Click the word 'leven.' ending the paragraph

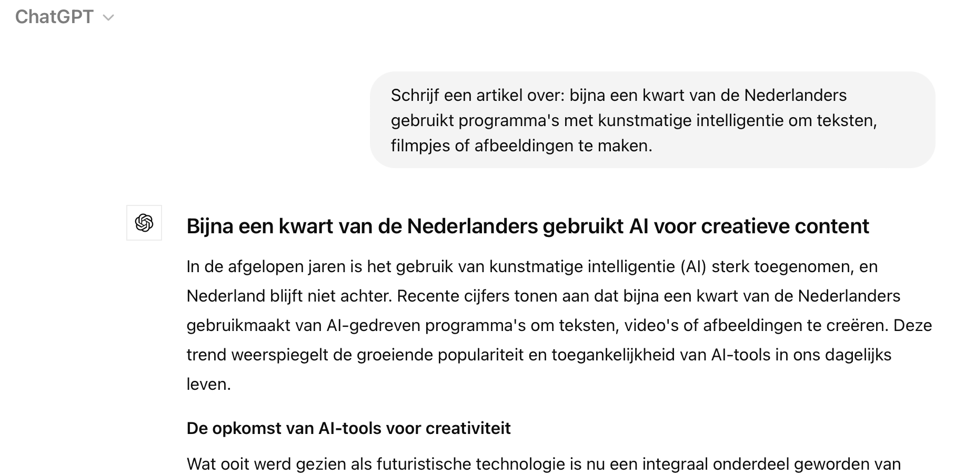pyautogui.click(x=209, y=385)
